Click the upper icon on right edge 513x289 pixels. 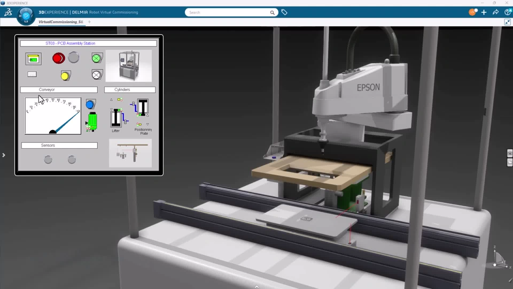pos(510,154)
